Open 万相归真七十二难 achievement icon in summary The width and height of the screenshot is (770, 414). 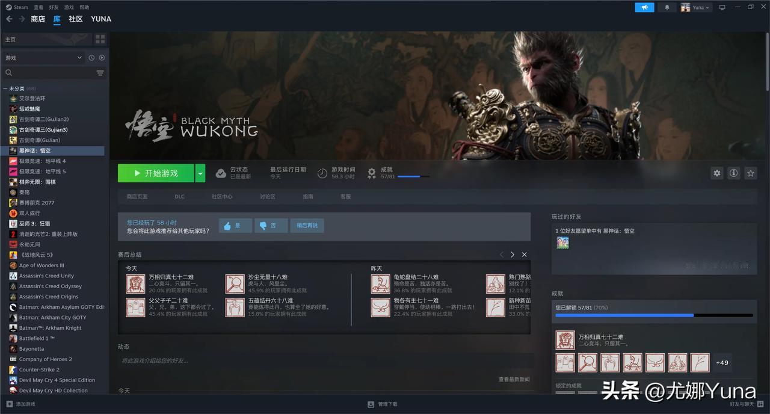(x=135, y=284)
